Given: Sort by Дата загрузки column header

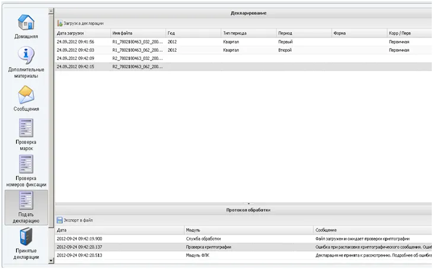Looking at the screenshot, I should point(82,33).
